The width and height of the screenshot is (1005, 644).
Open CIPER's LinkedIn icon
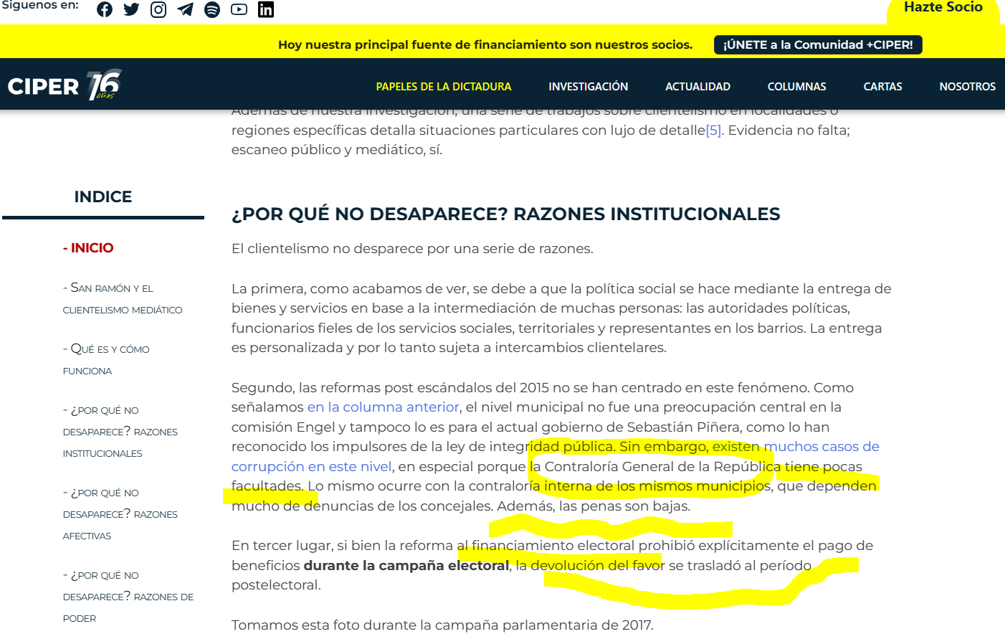tap(266, 9)
